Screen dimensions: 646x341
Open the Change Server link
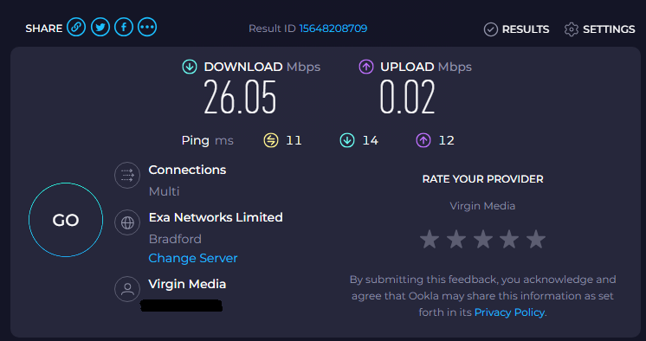click(x=193, y=258)
